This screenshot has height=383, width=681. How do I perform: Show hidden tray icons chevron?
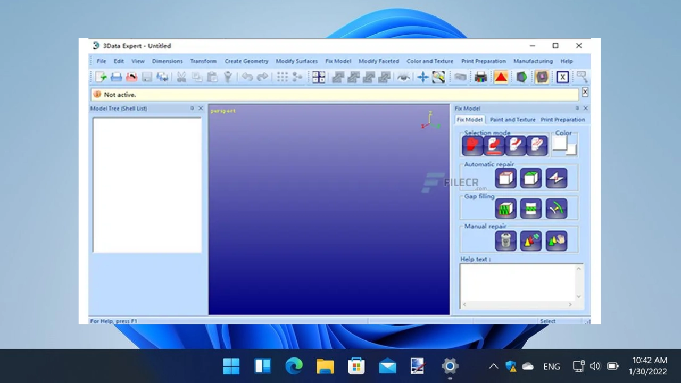pyautogui.click(x=493, y=366)
